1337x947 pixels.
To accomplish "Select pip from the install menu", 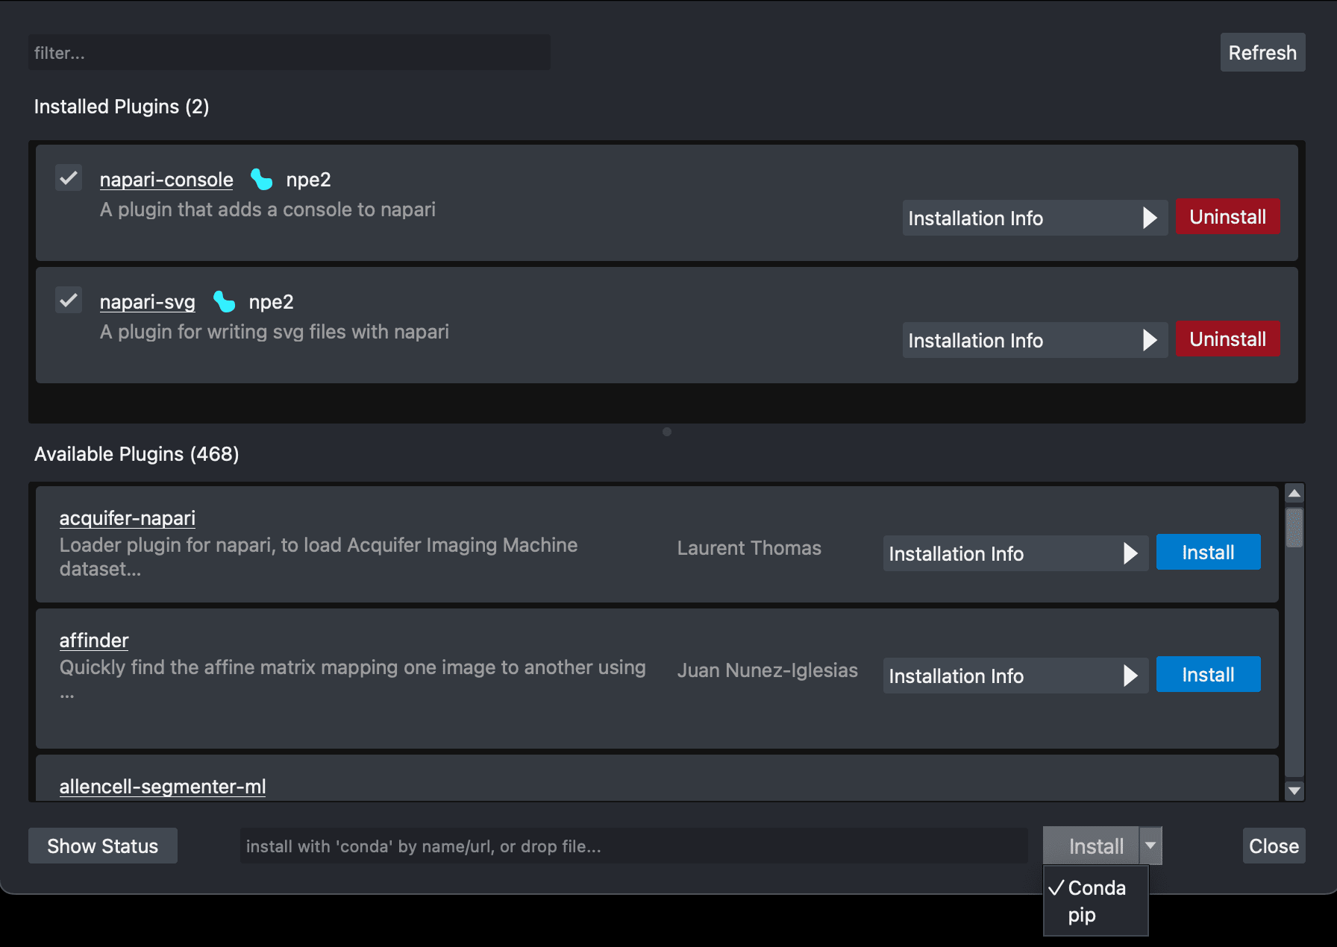I will pos(1081,914).
